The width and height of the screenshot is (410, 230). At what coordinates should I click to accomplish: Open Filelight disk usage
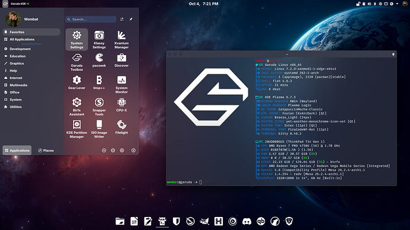pos(121,127)
